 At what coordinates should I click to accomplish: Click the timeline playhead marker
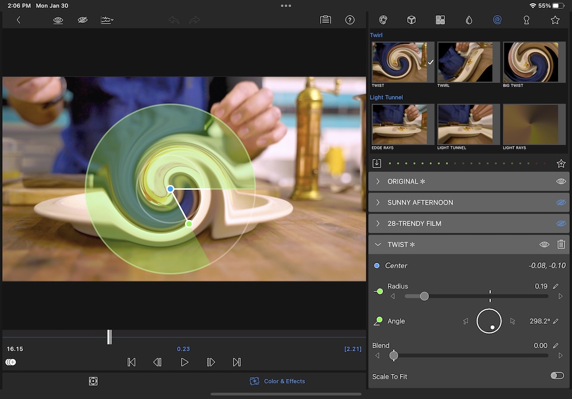click(109, 336)
